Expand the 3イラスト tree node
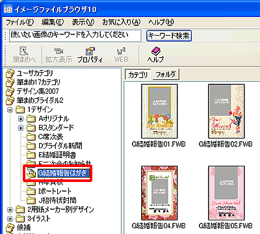The width and height of the screenshot is (260, 234). 10,219
